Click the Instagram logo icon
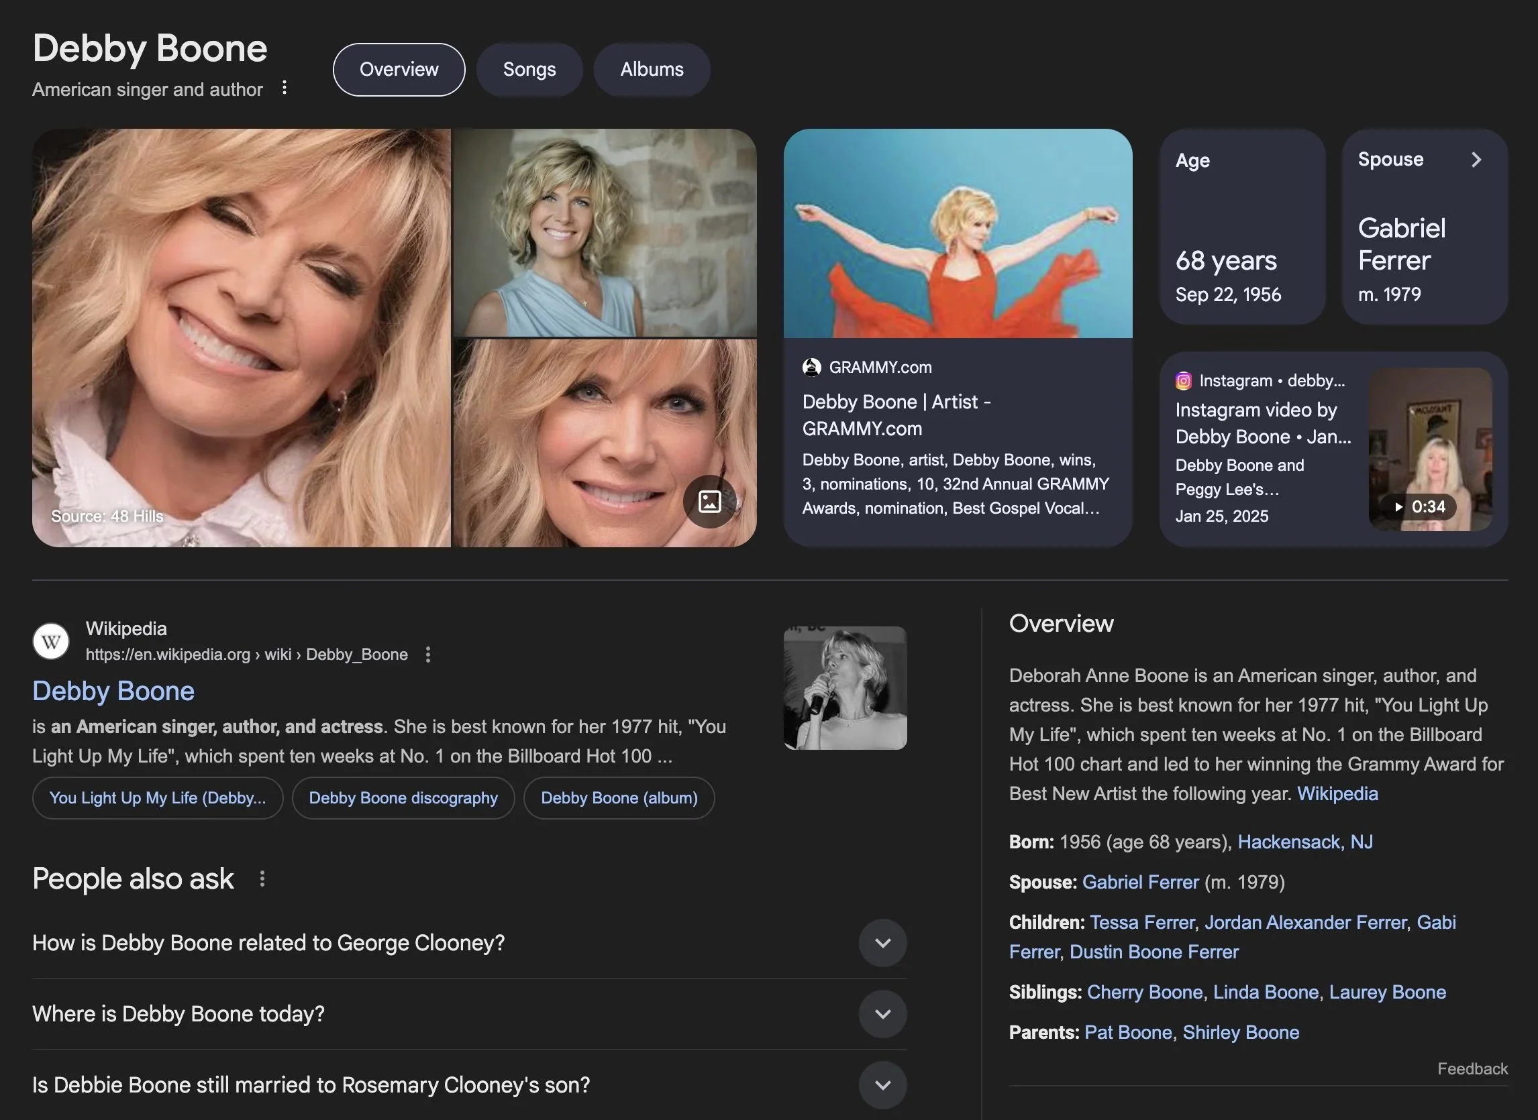 (1183, 381)
